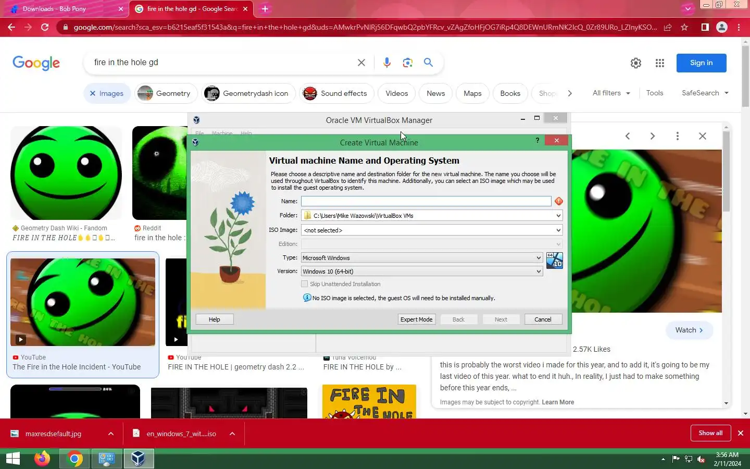Share this page from the address bar
The width and height of the screenshot is (750, 469).
(668, 27)
